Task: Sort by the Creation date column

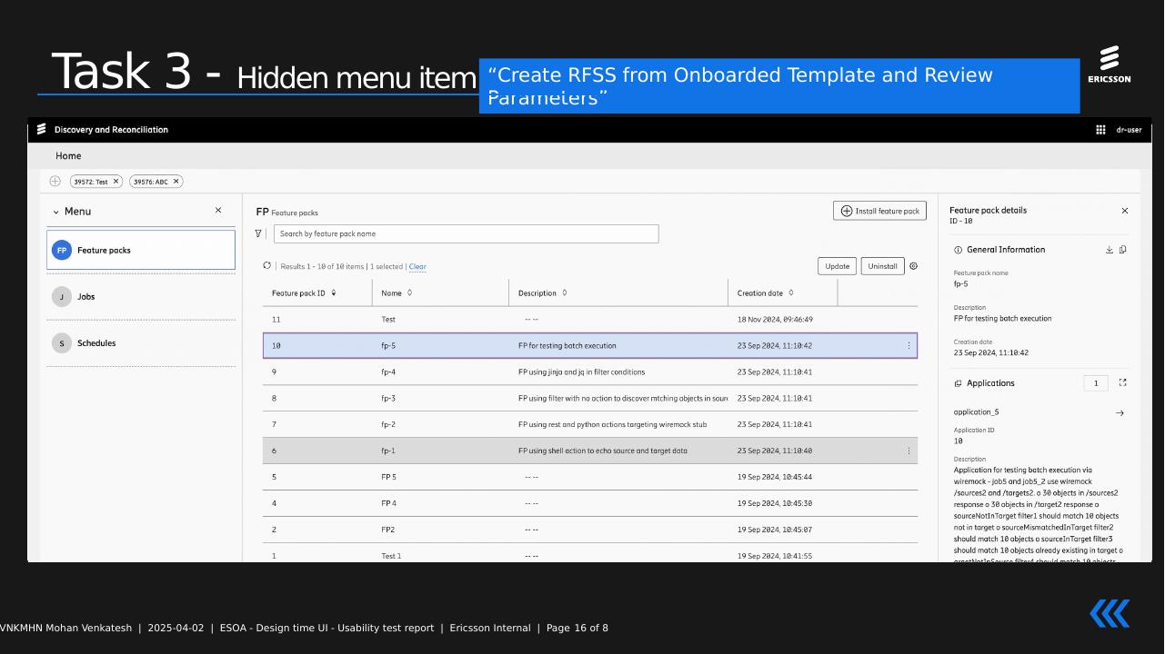Action: coord(791,292)
